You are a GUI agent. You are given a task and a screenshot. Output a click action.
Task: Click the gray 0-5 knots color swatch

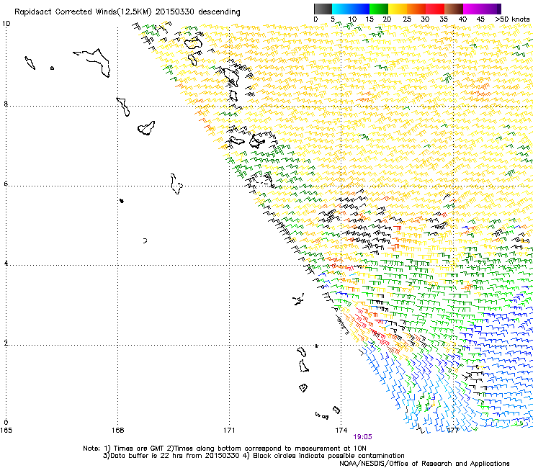pyautogui.click(x=323, y=9)
